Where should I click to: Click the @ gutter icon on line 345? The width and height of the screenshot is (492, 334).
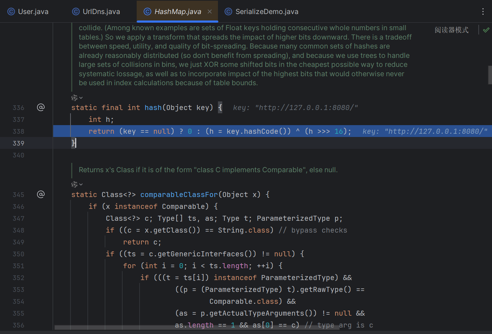41,195
